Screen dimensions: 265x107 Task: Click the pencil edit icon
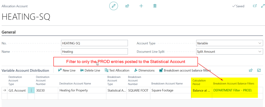114,6
